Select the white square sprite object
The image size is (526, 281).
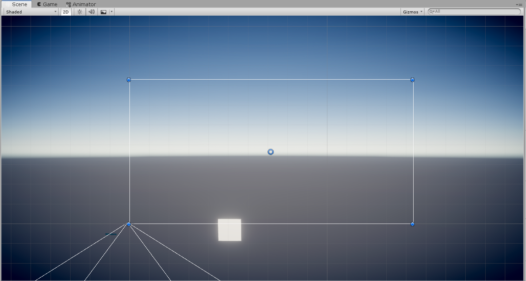[230, 230]
